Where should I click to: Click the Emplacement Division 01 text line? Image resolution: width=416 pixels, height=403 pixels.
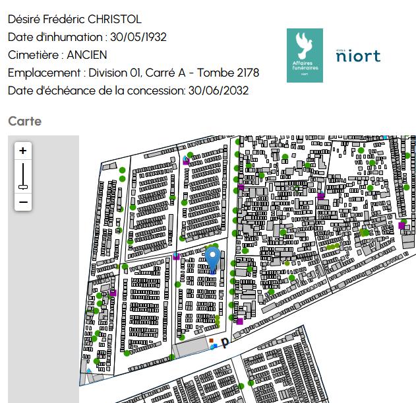(133, 73)
